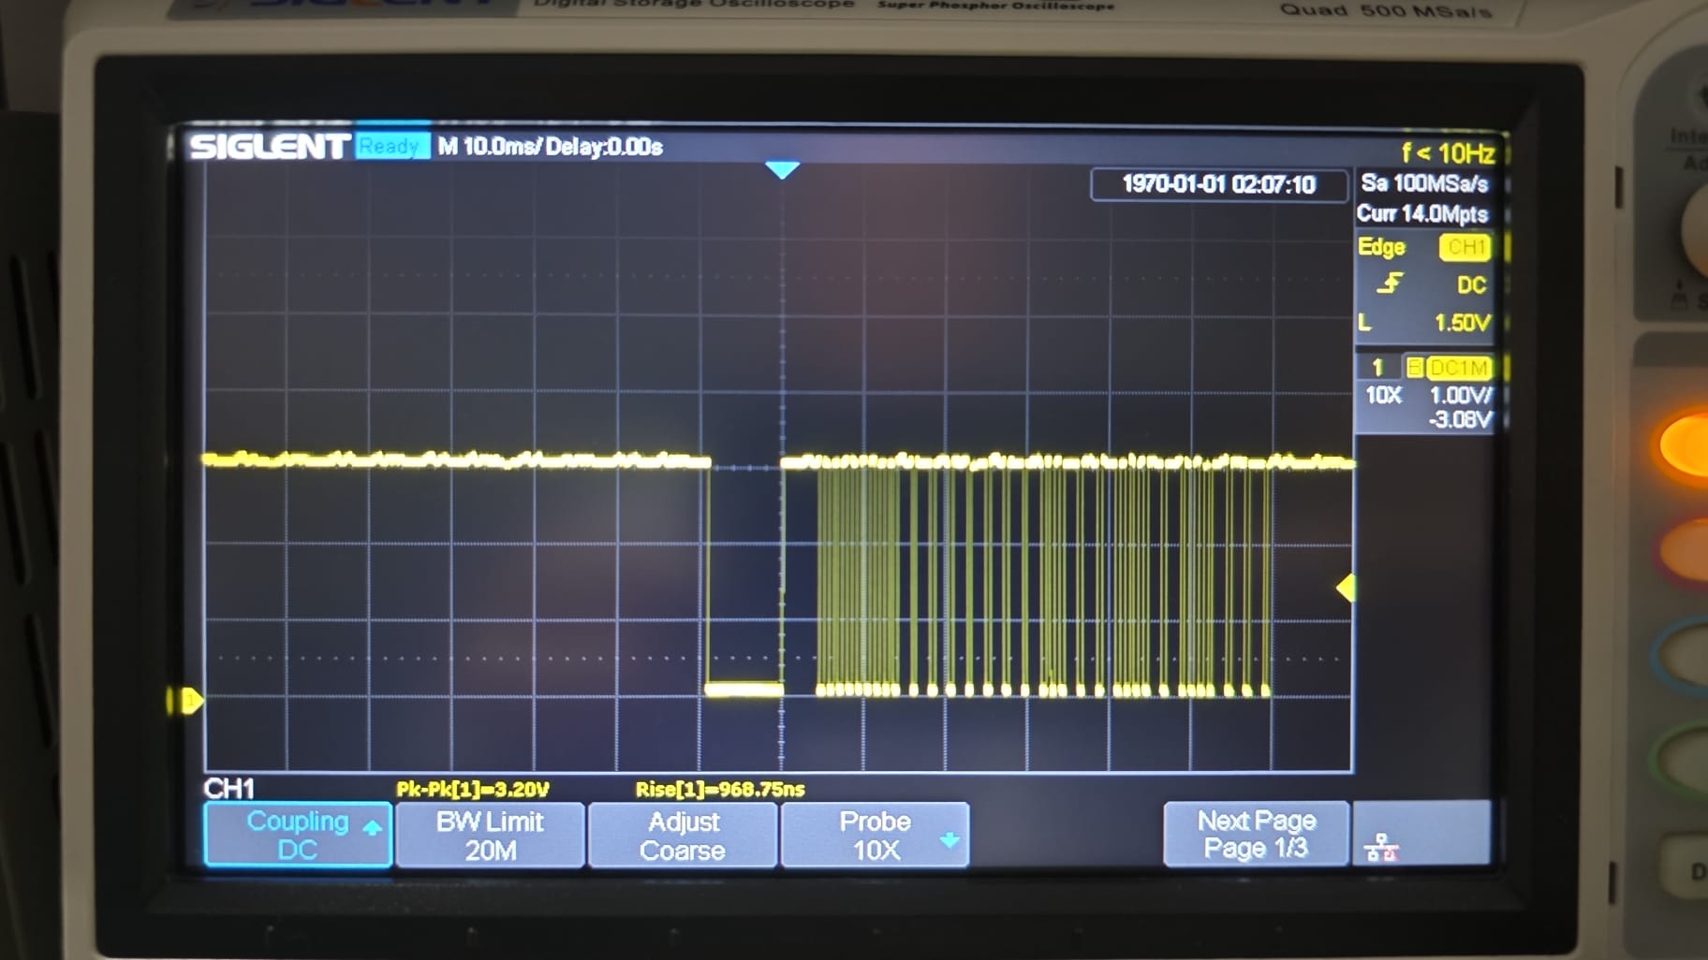Click the rising edge trigger slope icon
The width and height of the screenshot is (1708, 960).
click(x=1391, y=284)
